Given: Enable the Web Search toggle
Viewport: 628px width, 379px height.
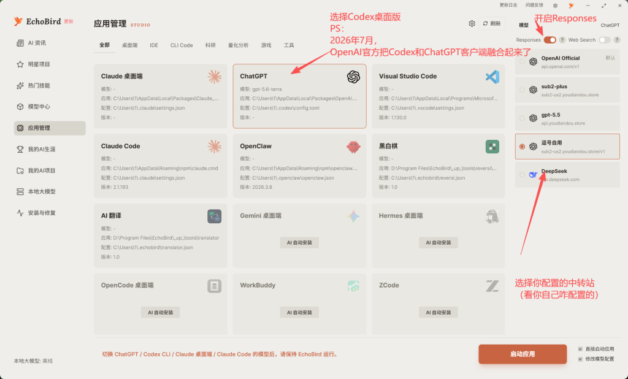Looking at the screenshot, I should (604, 40).
